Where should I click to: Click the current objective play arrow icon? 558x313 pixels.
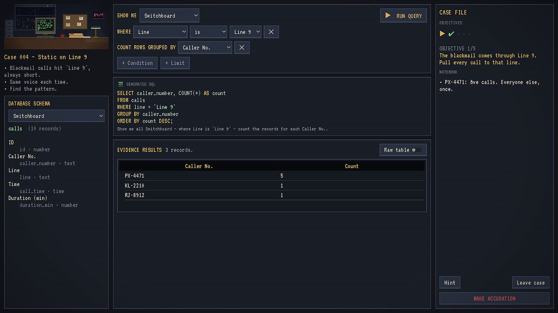[x=442, y=34]
